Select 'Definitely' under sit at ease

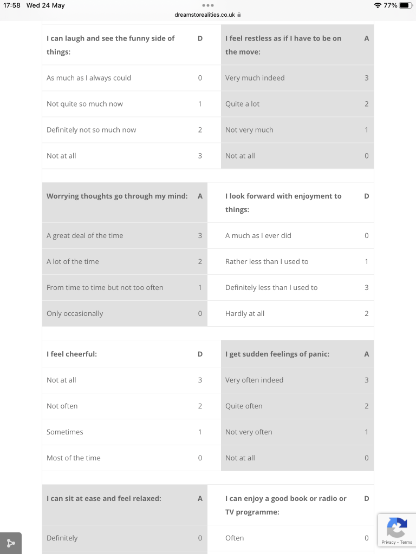point(62,538)
